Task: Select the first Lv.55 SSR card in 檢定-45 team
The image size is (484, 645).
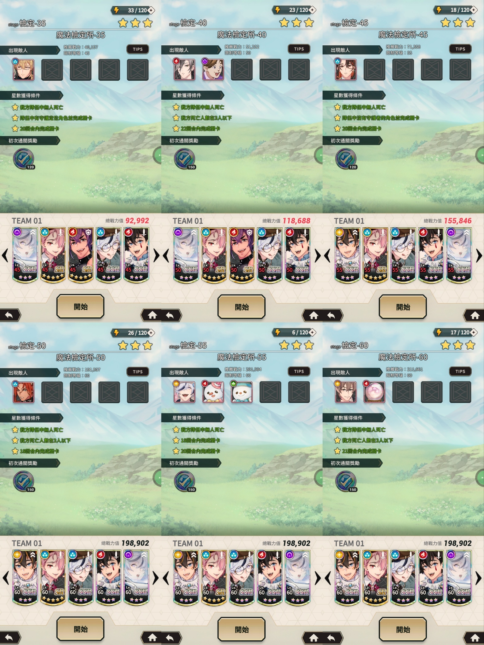Action: tap(347, 255)
